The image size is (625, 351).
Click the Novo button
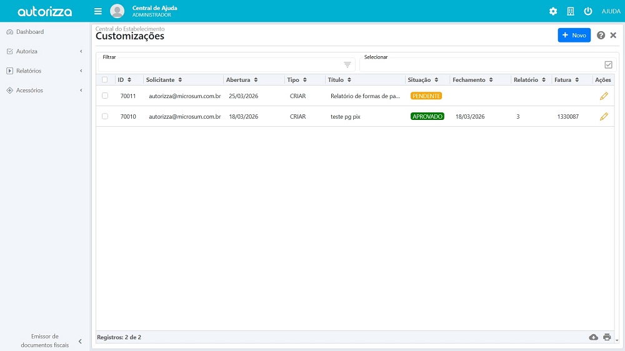[574, 36]
